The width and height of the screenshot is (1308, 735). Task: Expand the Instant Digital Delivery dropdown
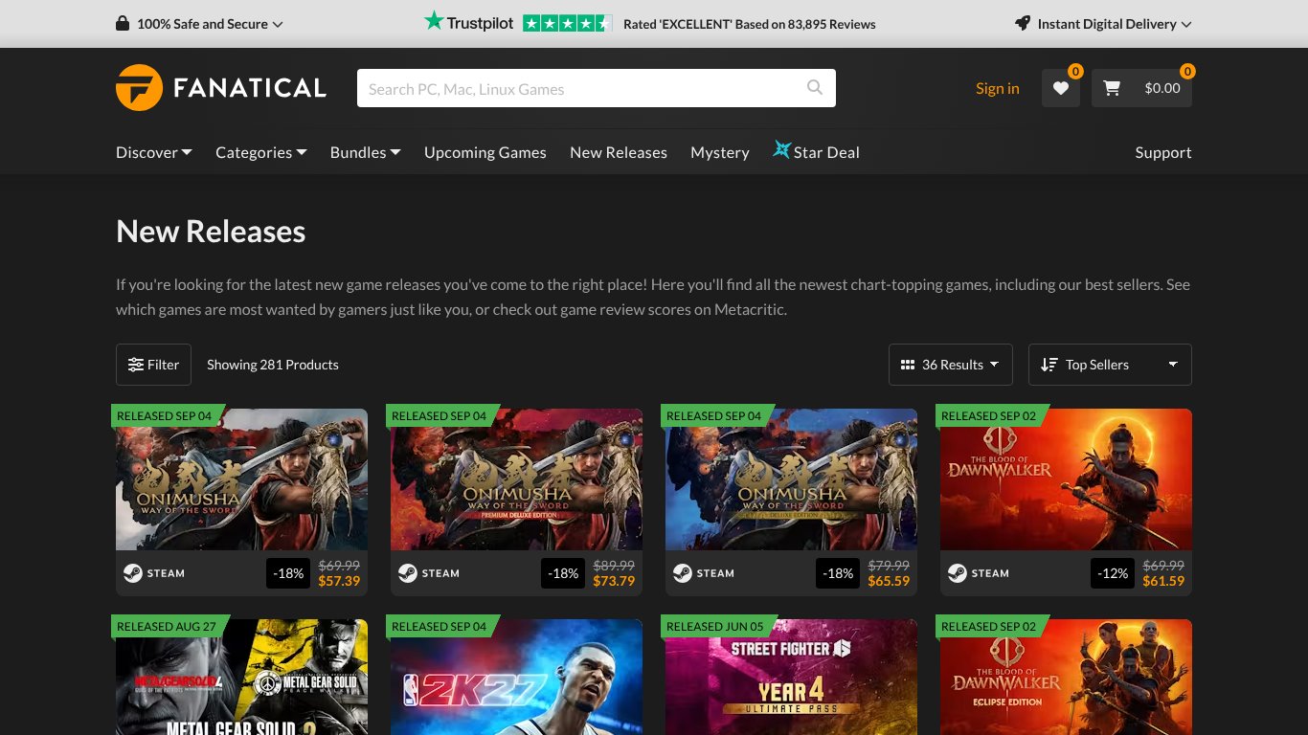point(1103,24)
